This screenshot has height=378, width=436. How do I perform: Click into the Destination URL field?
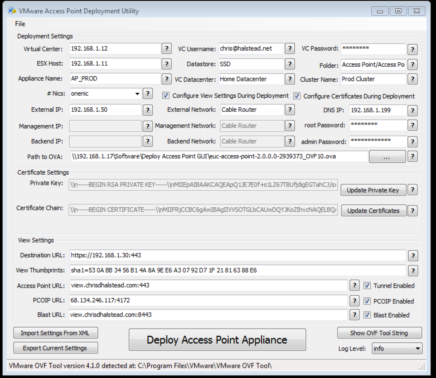click(x=238, y=256)
